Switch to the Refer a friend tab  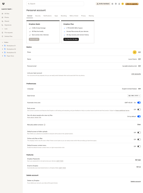(74, 16)
